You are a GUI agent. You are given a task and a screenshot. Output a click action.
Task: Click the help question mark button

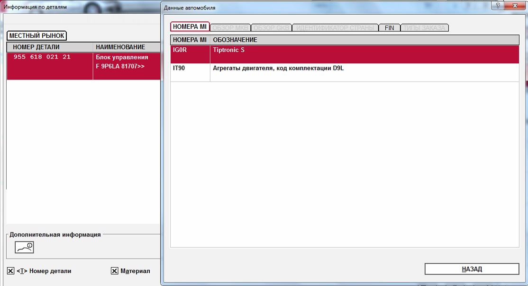coord(498,6)
